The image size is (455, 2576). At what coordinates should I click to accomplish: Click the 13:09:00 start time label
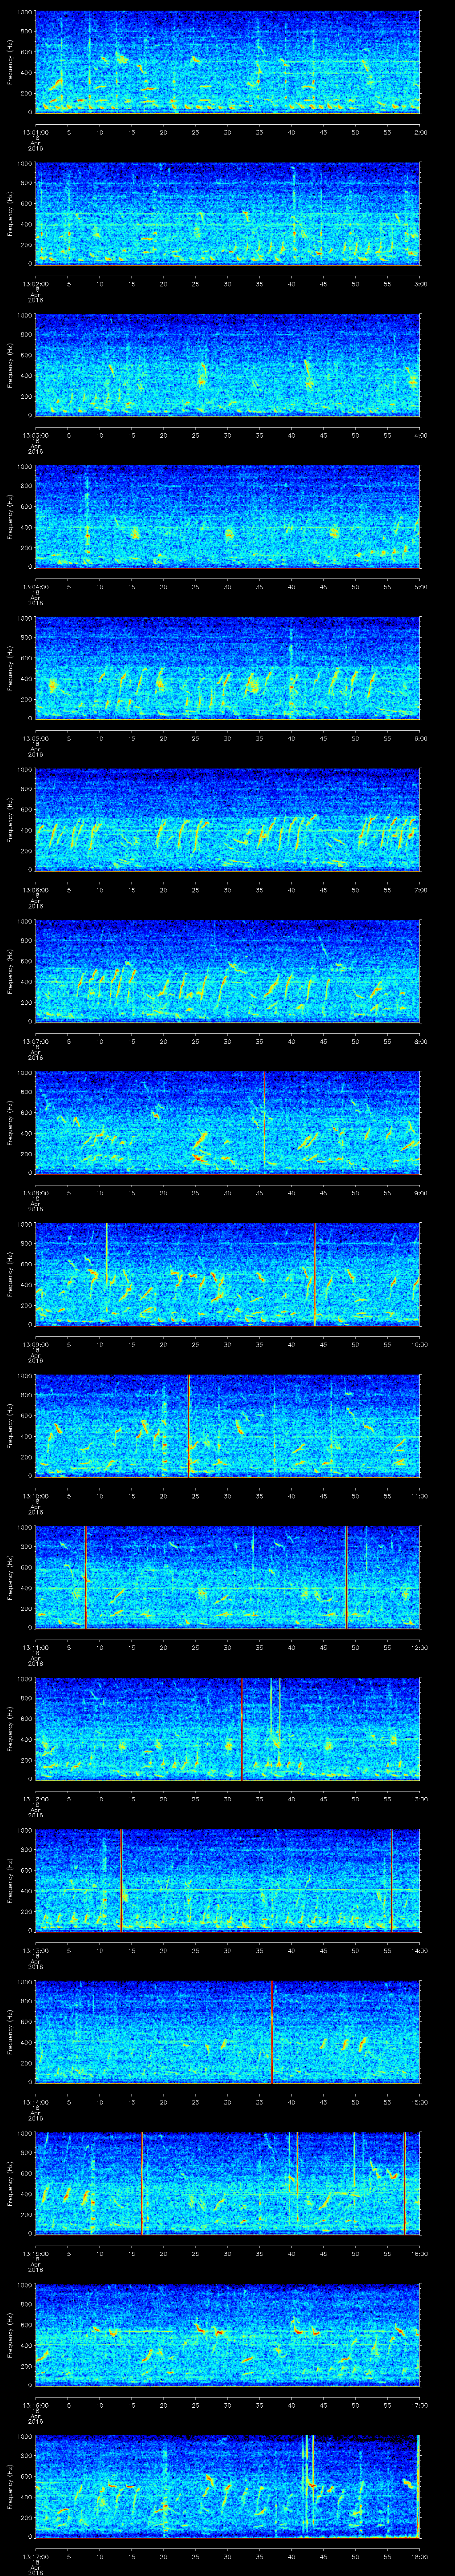pos(35,1343)
